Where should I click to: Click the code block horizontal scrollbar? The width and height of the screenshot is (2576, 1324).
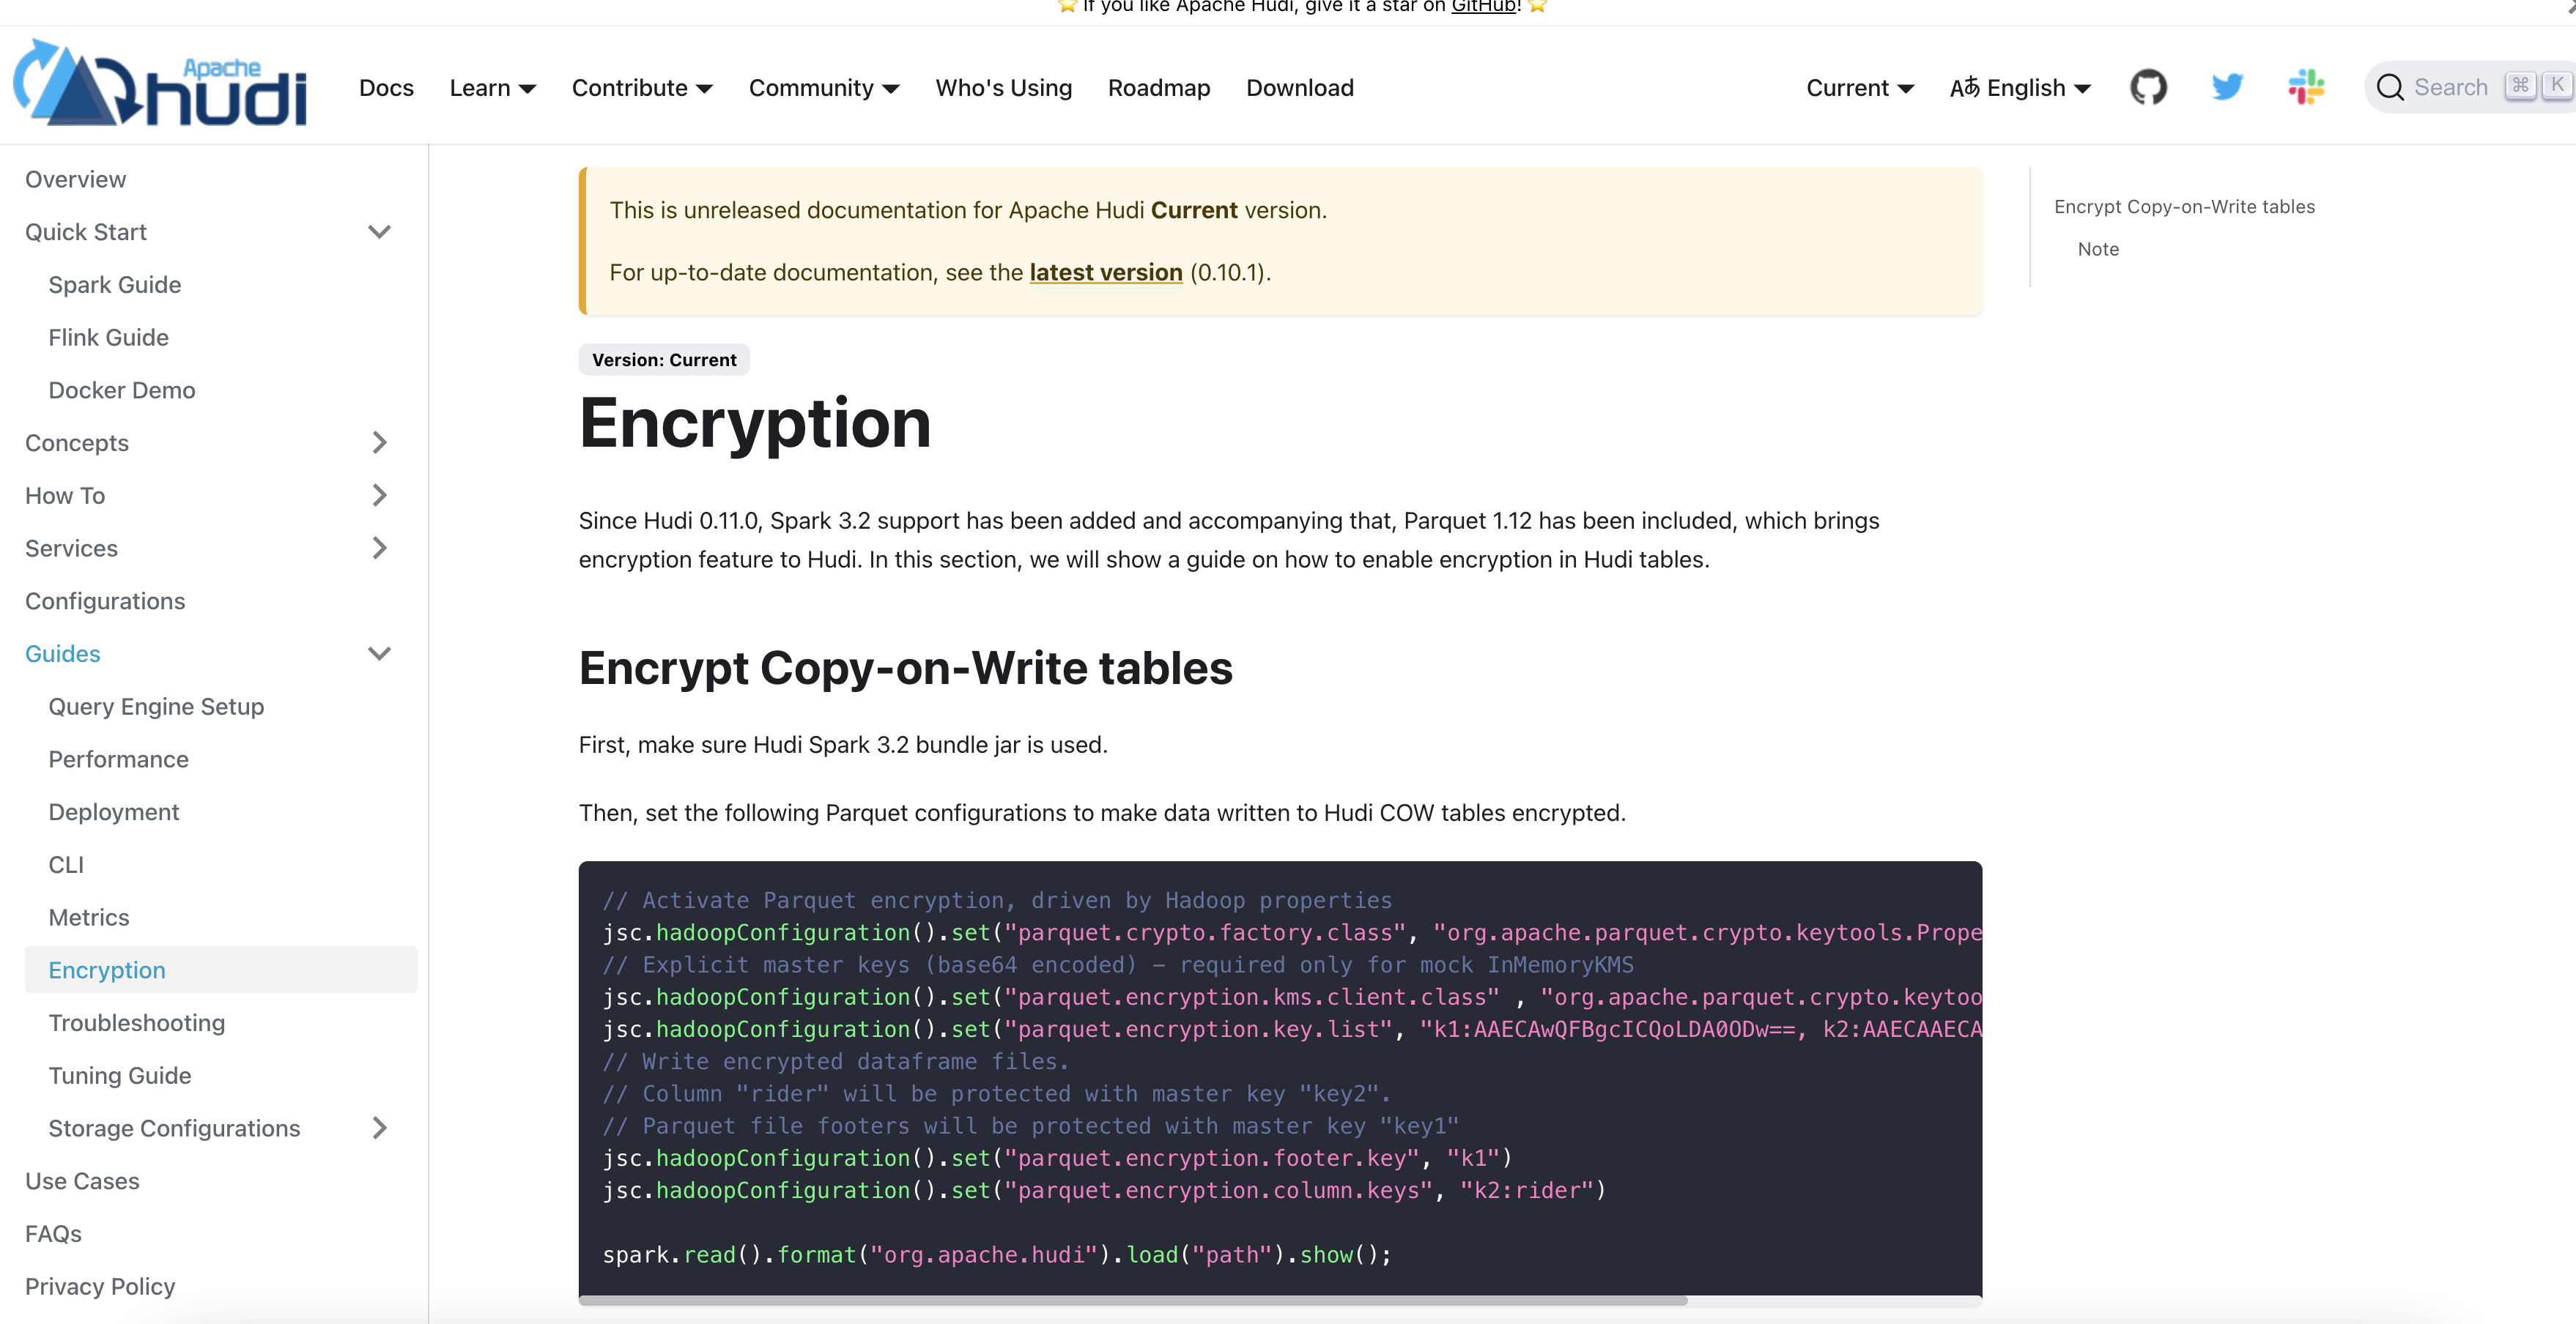point(1132,1300)
